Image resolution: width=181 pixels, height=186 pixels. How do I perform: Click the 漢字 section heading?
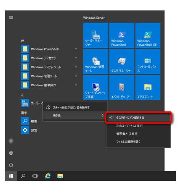pos(24,113)
